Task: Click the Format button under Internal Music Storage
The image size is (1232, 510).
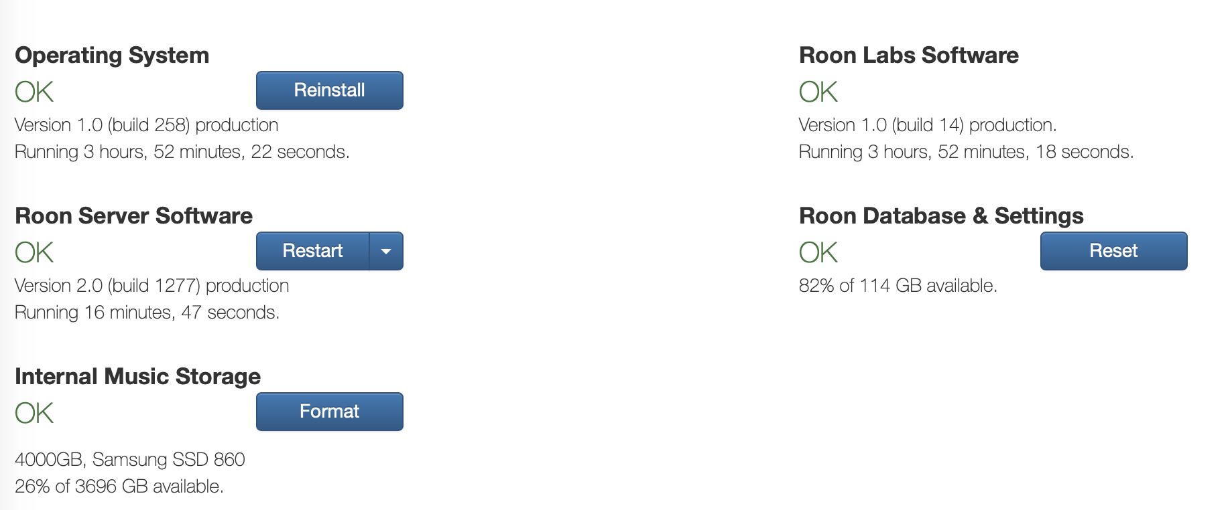Action: tap(329, 412)
